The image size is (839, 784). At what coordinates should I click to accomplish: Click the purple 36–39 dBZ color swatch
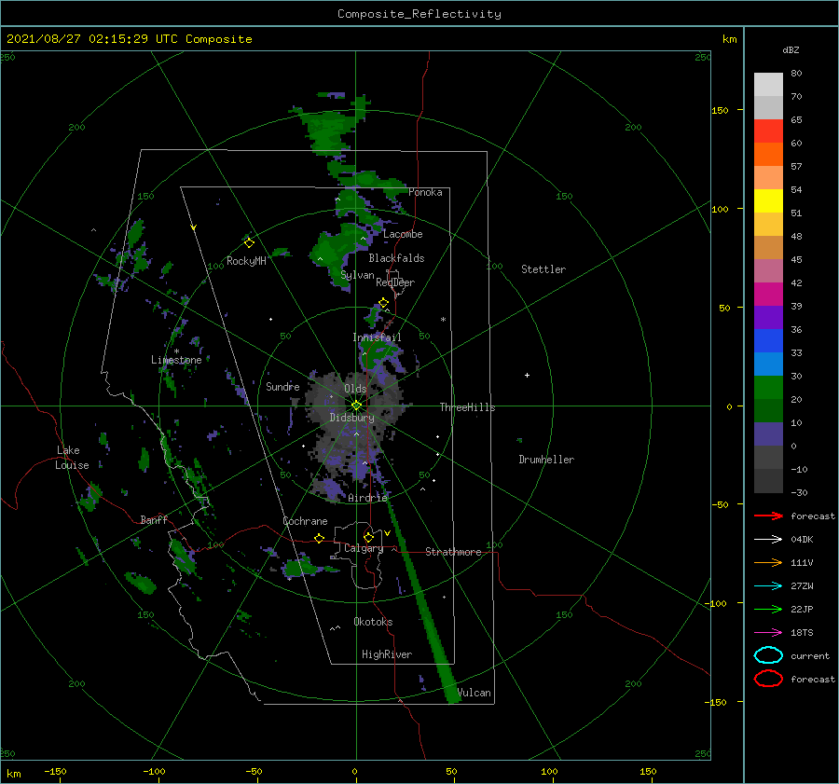click(x=768, y=317)
